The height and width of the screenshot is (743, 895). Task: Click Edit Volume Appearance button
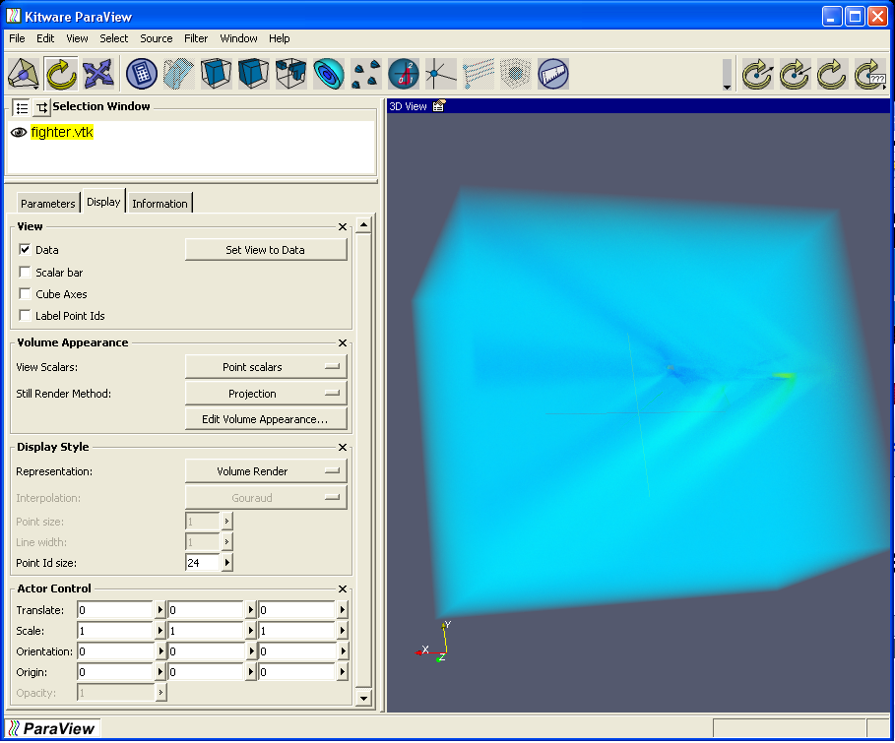coord(266,419)
